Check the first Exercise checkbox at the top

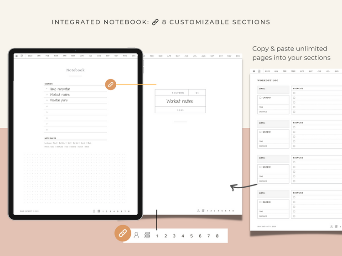coord(294,93)
